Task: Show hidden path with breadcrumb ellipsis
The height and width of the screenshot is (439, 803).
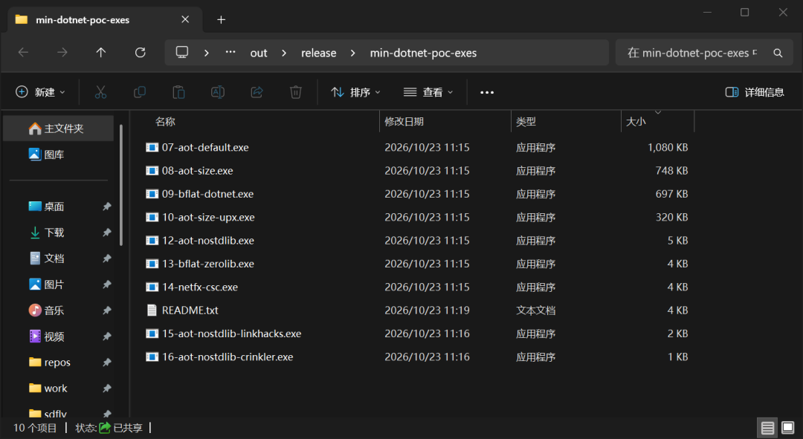Action: pos(230,52)
